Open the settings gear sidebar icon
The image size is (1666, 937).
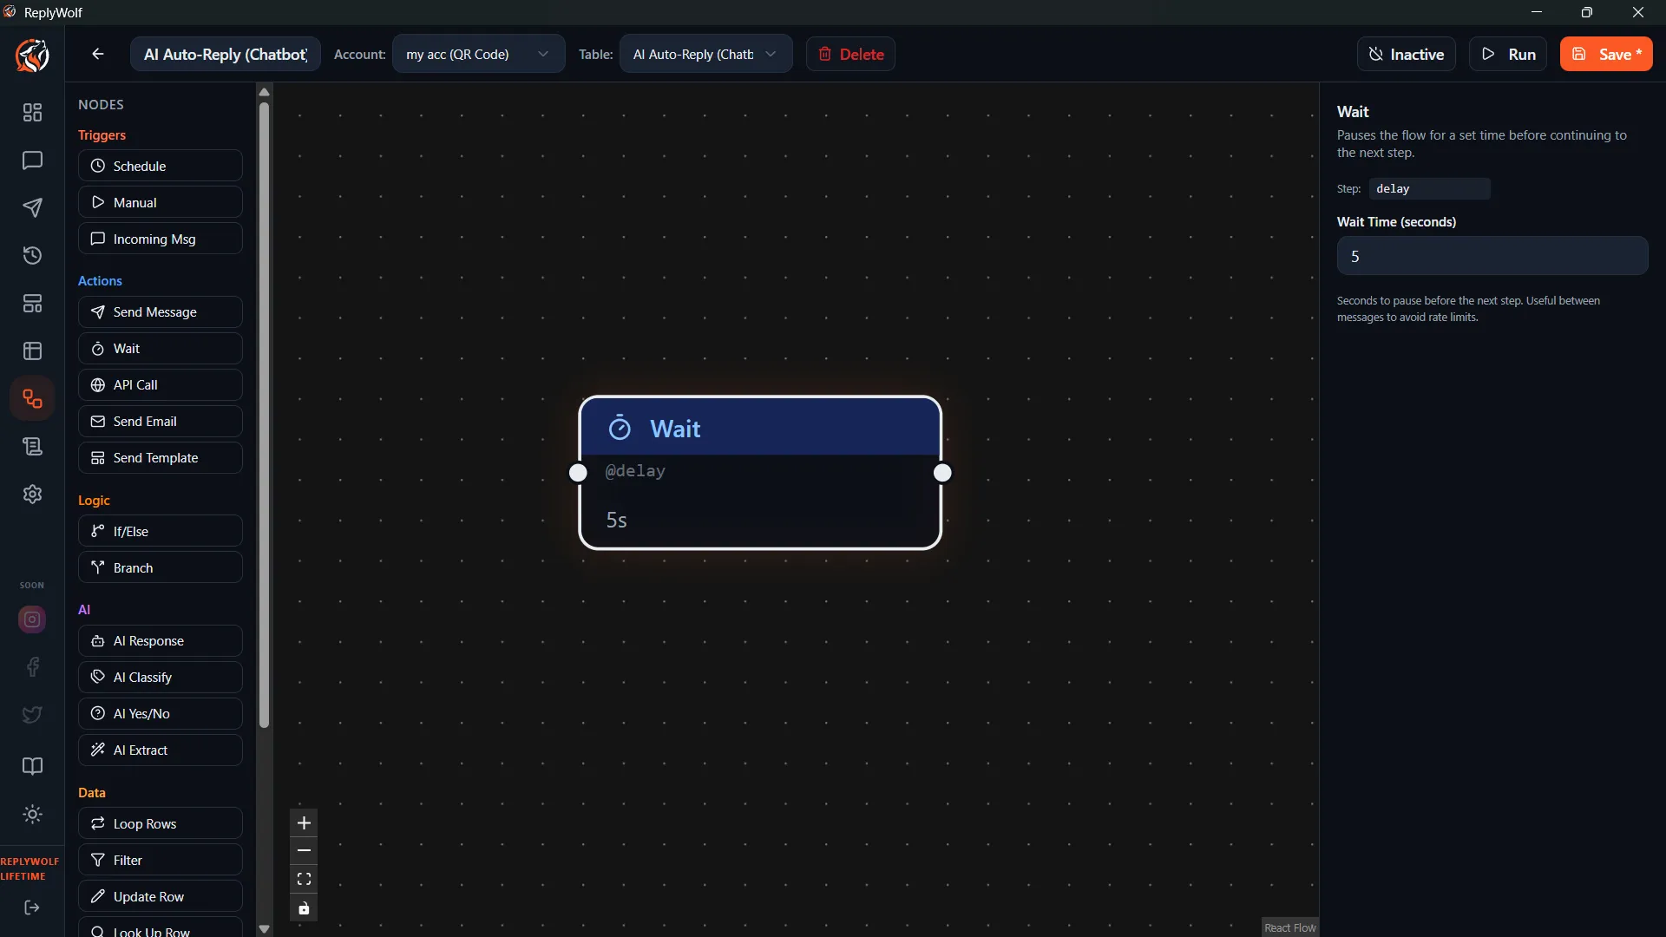(x=32, y=495)
